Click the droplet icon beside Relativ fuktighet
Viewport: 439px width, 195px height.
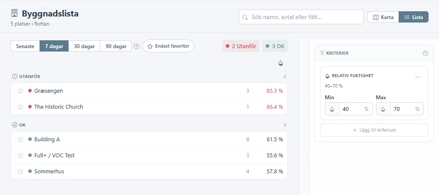coord(327,76)
